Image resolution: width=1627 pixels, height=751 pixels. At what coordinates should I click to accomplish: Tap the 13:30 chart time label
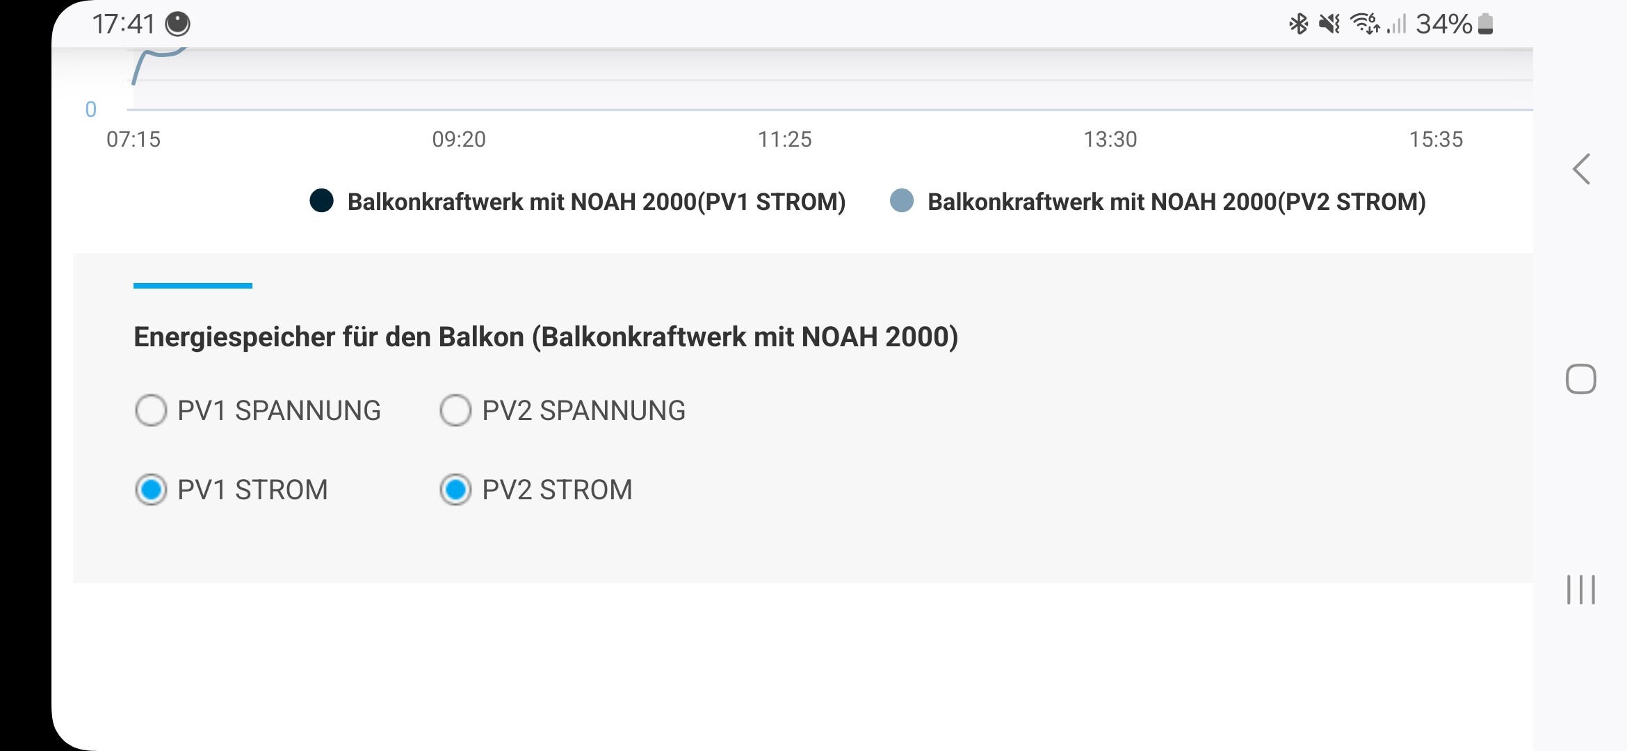click(1110, 139)
